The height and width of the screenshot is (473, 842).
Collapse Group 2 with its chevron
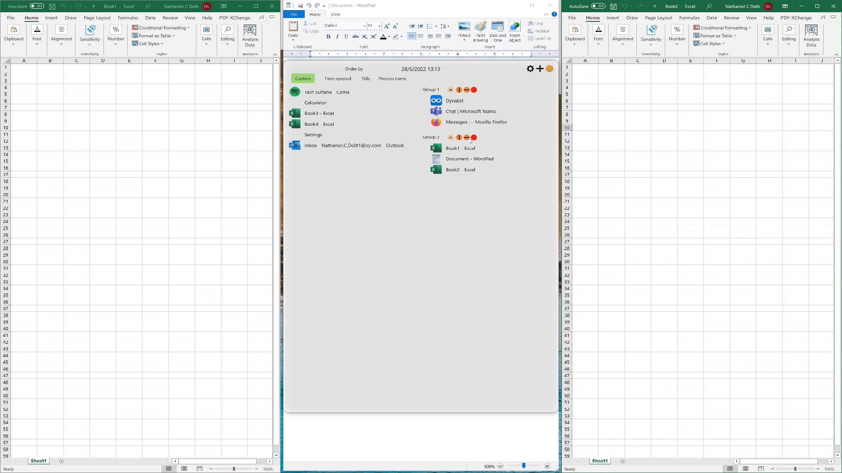coord(450,138)
